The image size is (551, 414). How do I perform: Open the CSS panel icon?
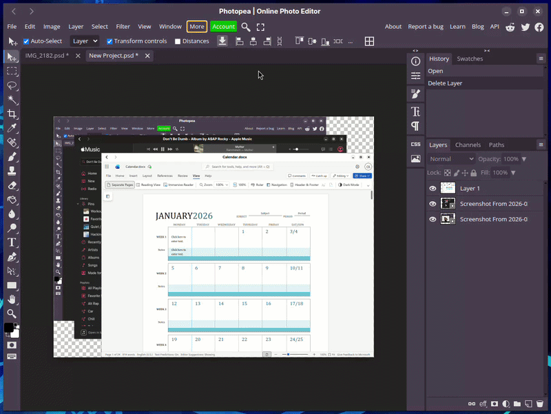pyautogui.click(x=416, y=144)
